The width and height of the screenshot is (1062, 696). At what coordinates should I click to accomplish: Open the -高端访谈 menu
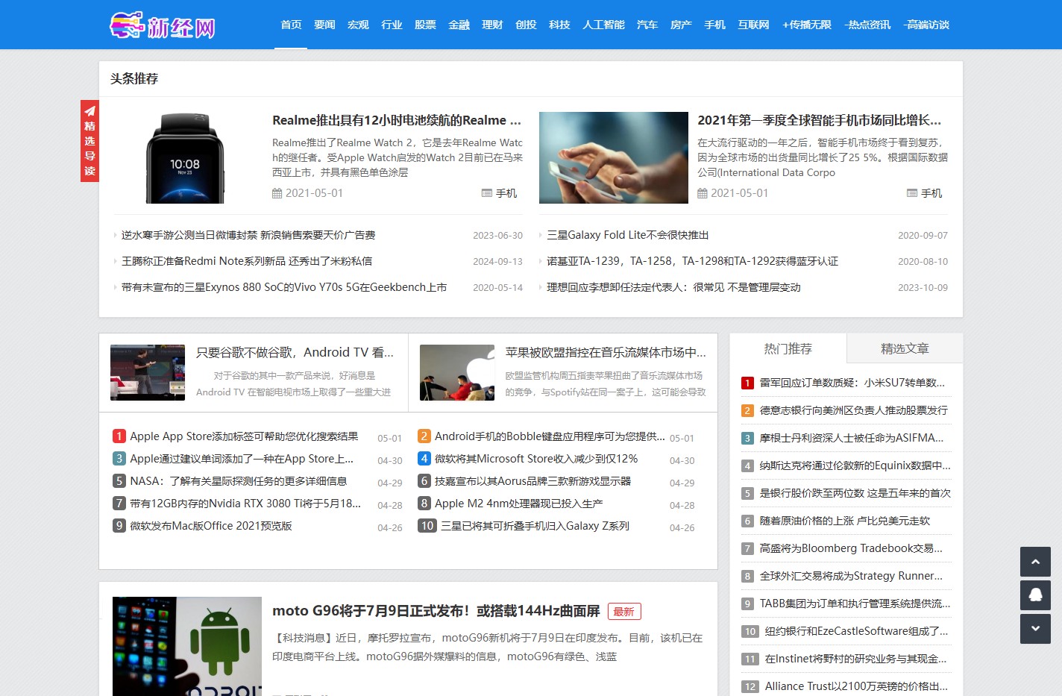point(926,25)
